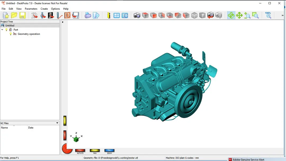The width and height of the screenshot is (286, 161).
Task: Select the cube view with red front face
Action: point(153,15)
